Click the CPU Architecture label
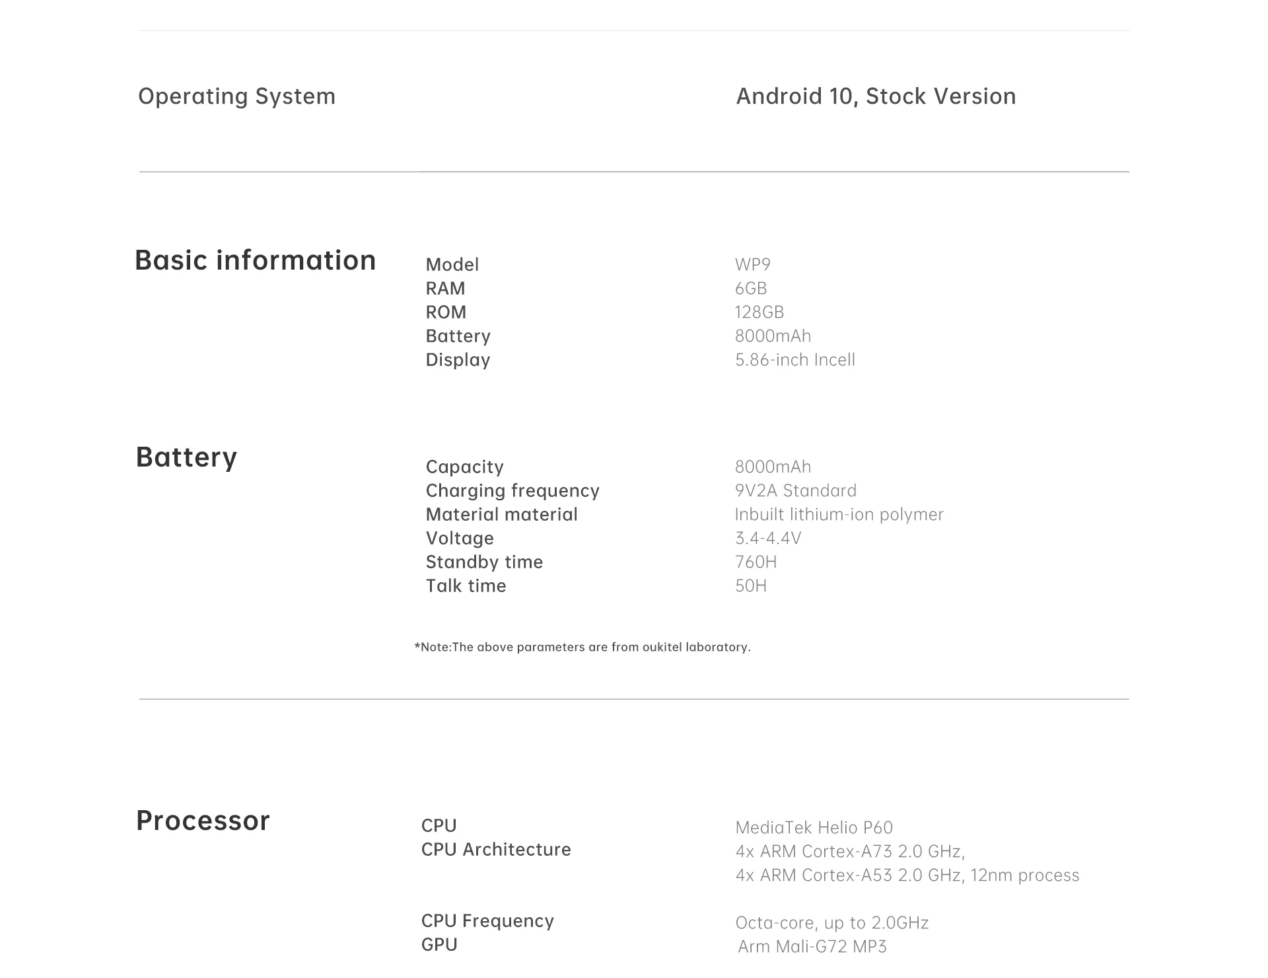The width and height of the screenshot is (1268, 978). tap(496, 849)
